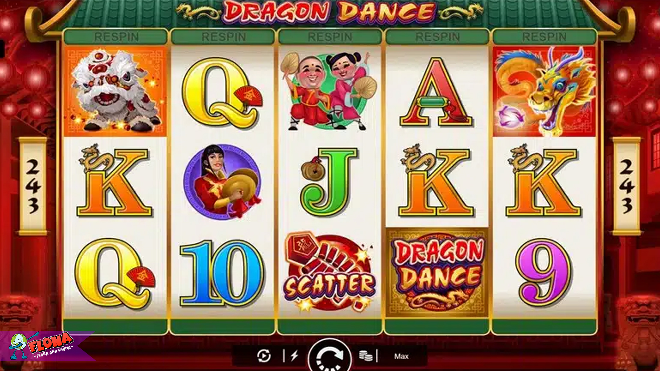660x371 pixels.
Task: Respin the second reel
Action: coord(223,37)
